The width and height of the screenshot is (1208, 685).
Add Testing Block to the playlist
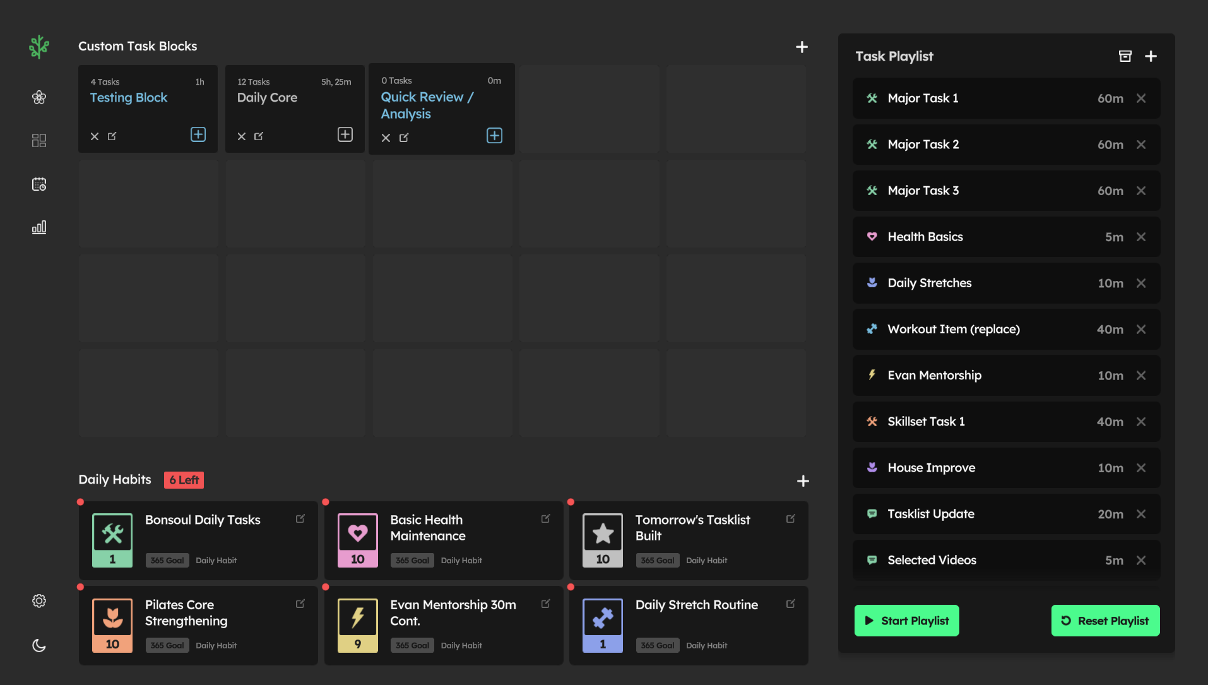(198, 134)
